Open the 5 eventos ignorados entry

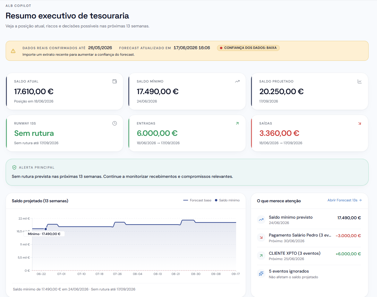tap(309, 274)
